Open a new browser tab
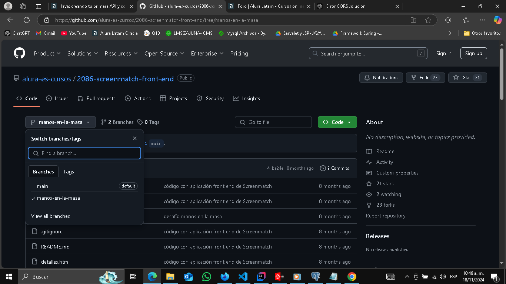The width and height of the screenshot is (506, 284). click(411, 6)
